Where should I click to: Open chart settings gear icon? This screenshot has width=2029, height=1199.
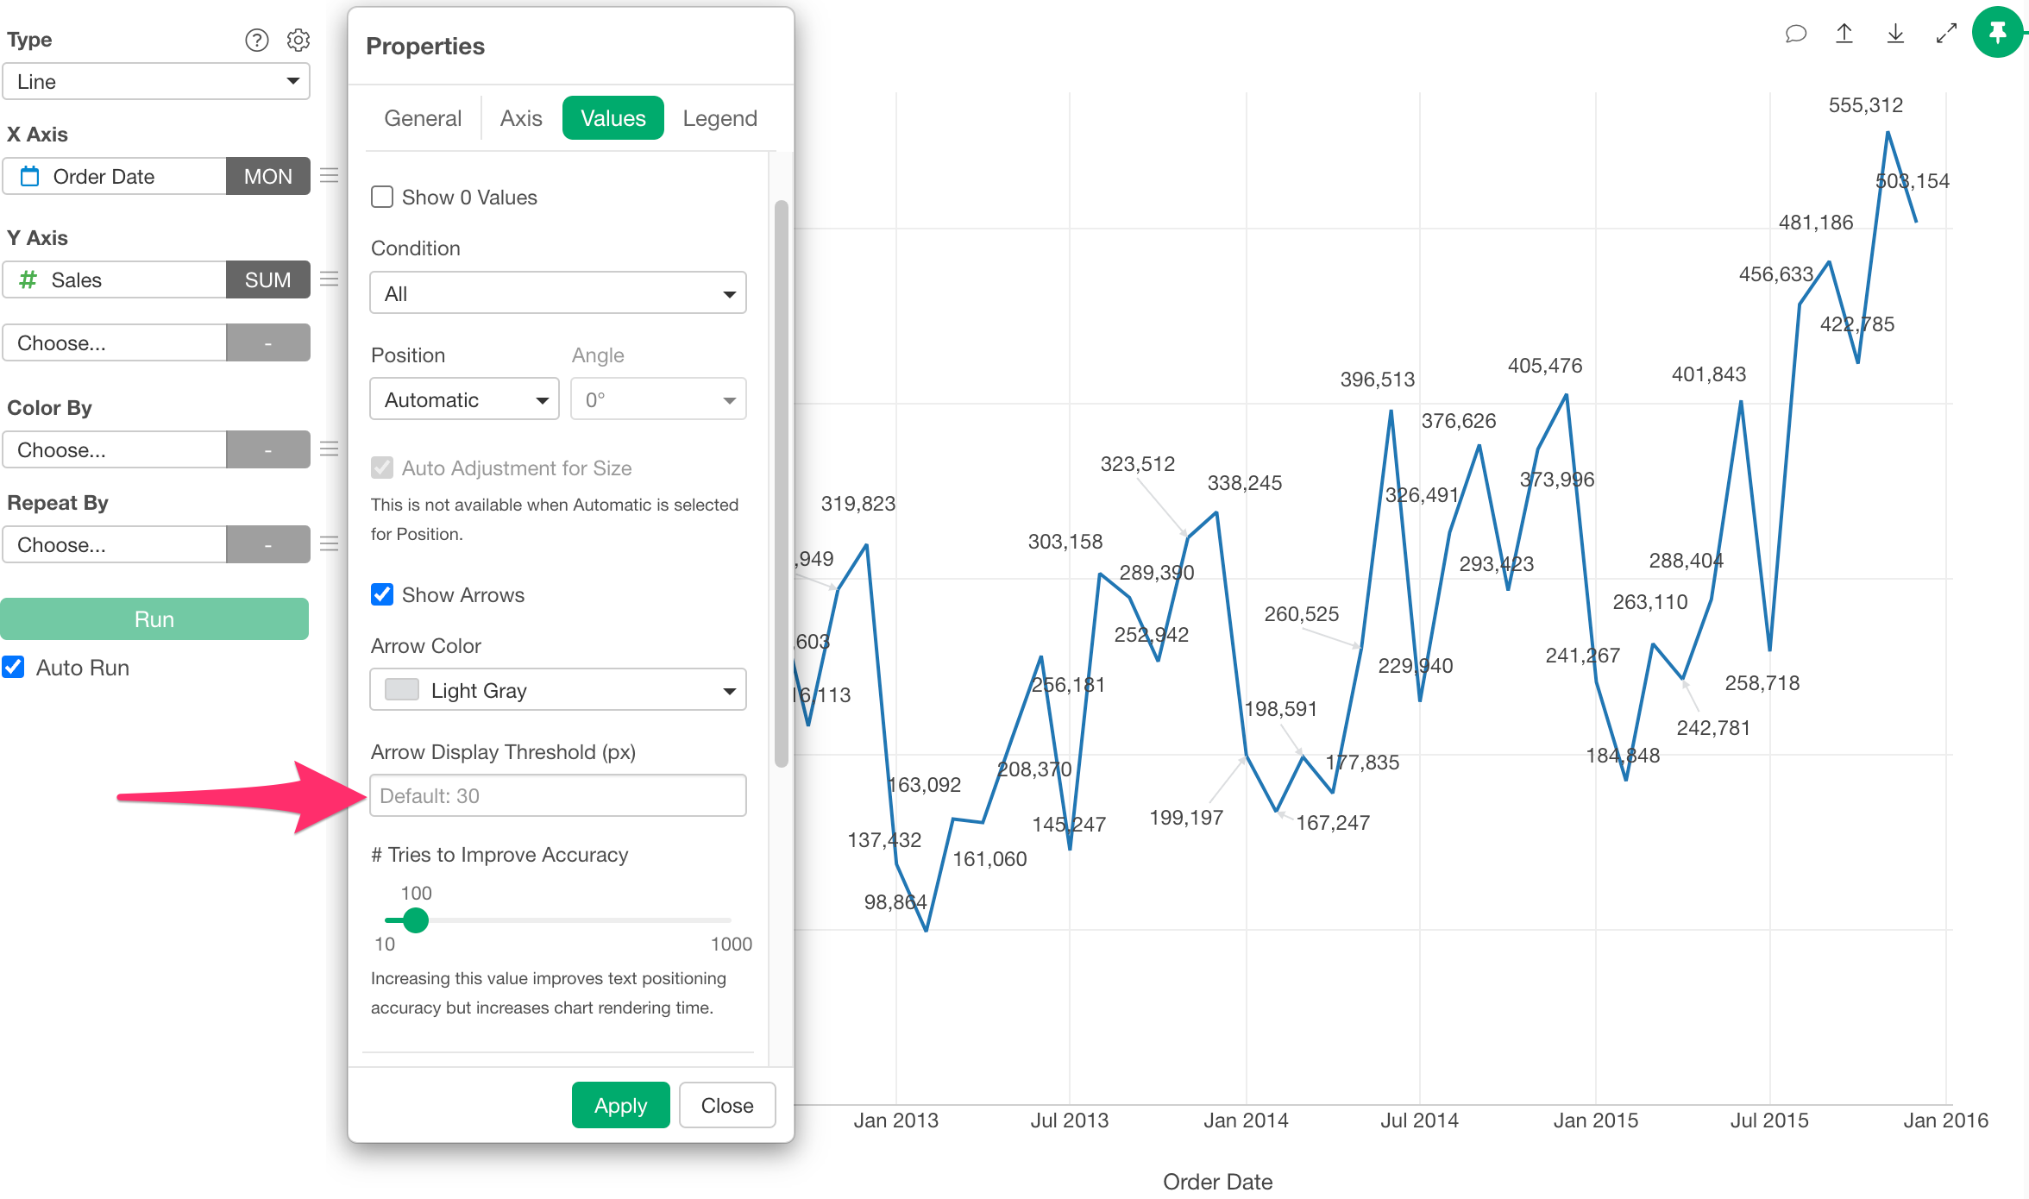298,40
